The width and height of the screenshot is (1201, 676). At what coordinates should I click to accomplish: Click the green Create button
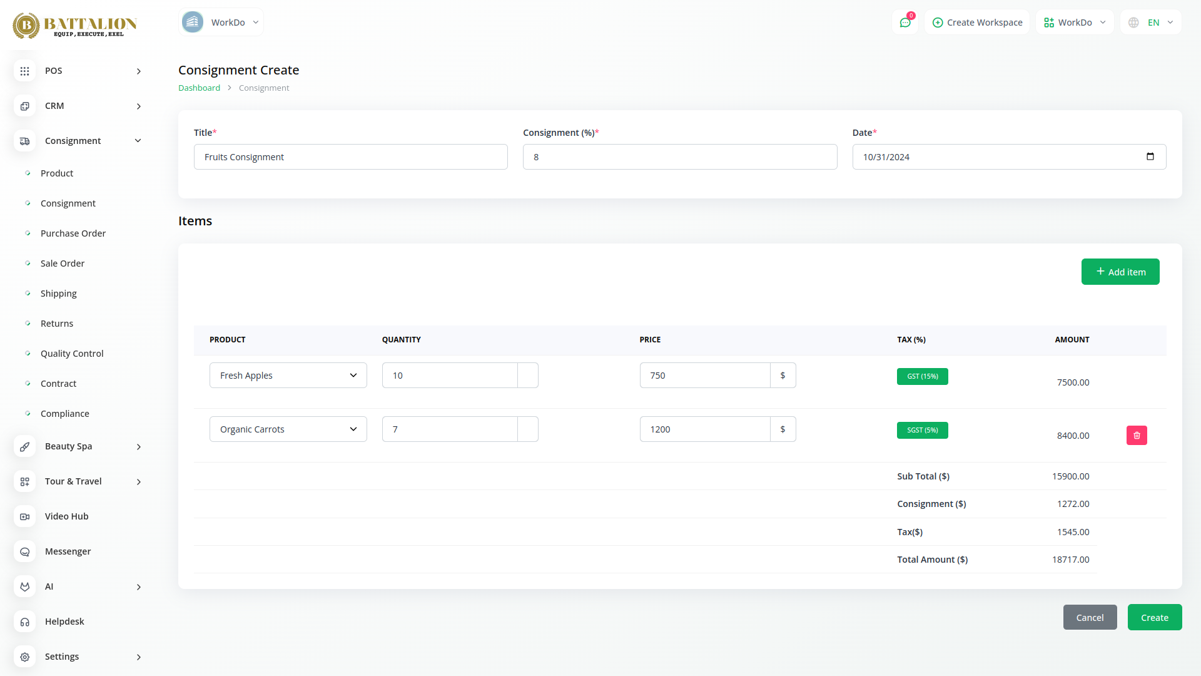1154,617
